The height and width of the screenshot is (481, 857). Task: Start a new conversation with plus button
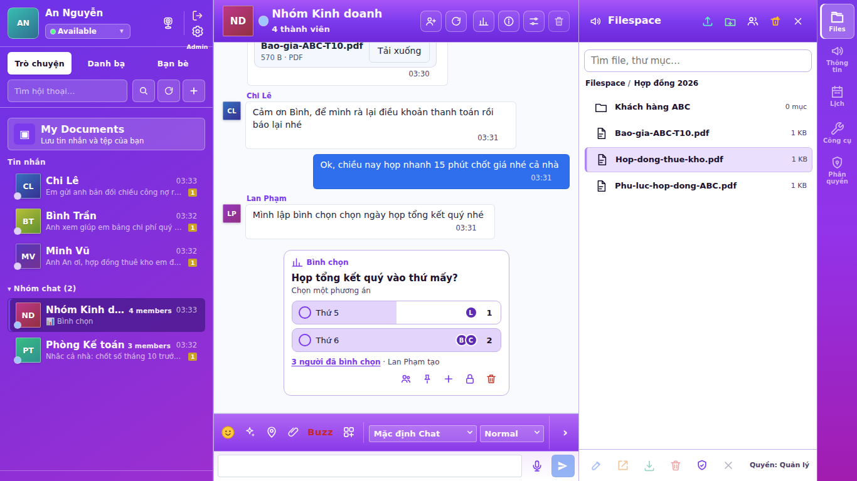pos(194,91)
